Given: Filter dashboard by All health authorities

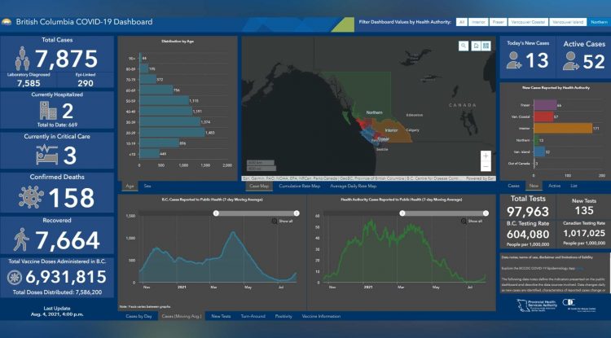Looking at the screenshot, I should click(462, 22).
